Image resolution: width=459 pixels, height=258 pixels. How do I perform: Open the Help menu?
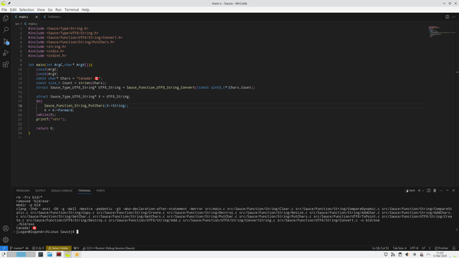(x=85, y=9)
